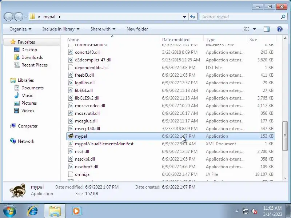Select the freebl3.dll file icon
291x218 pixels.
point(71,75)
